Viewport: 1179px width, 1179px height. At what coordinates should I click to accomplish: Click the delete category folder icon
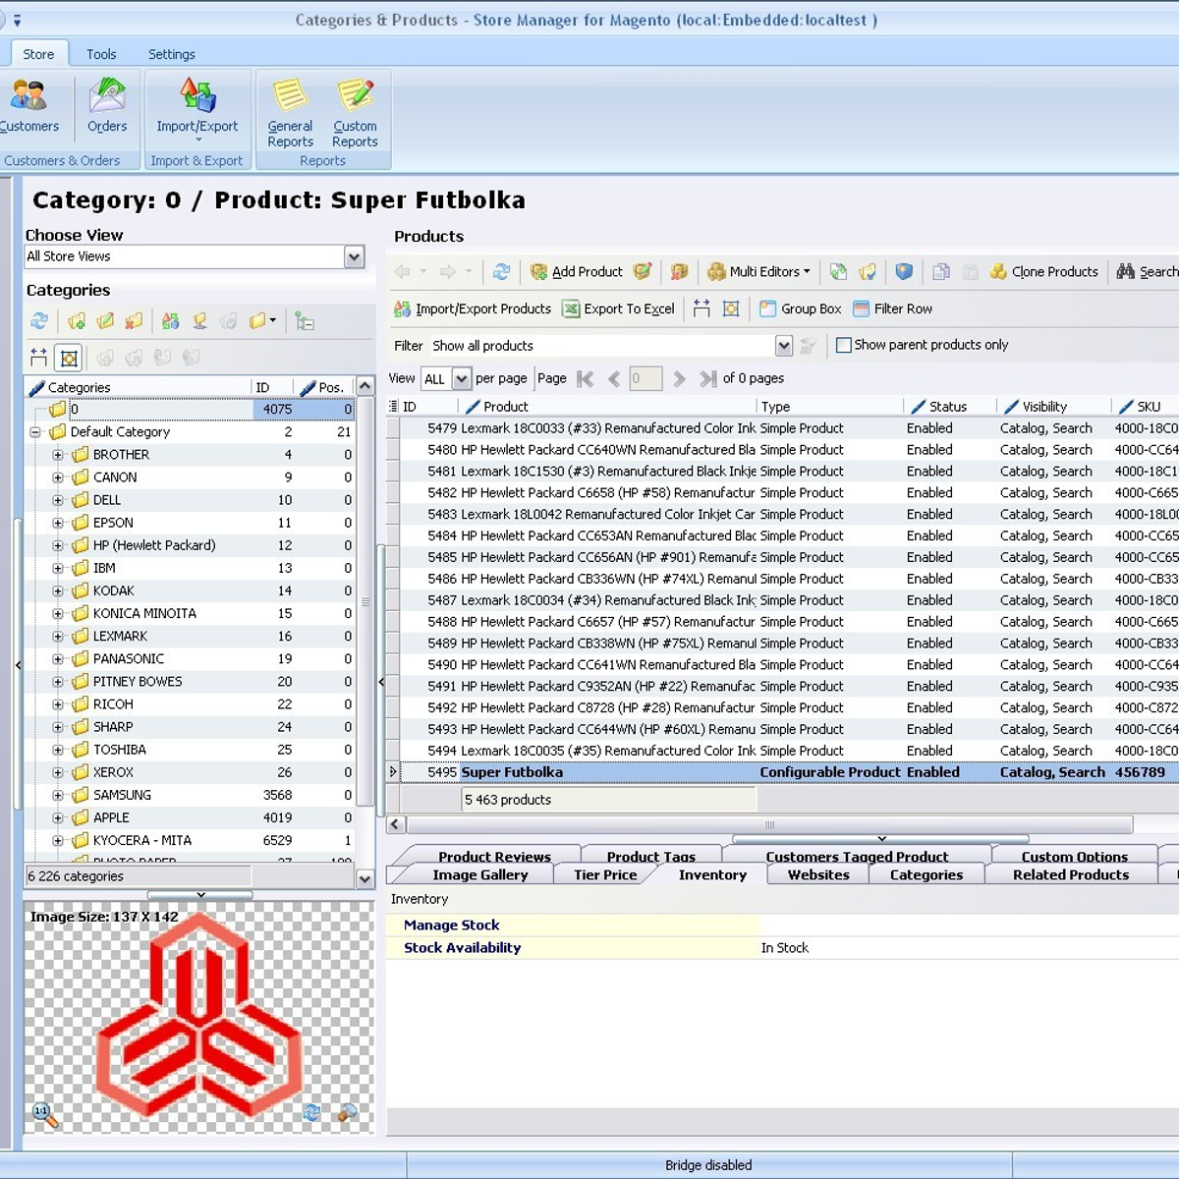(134, 321)
